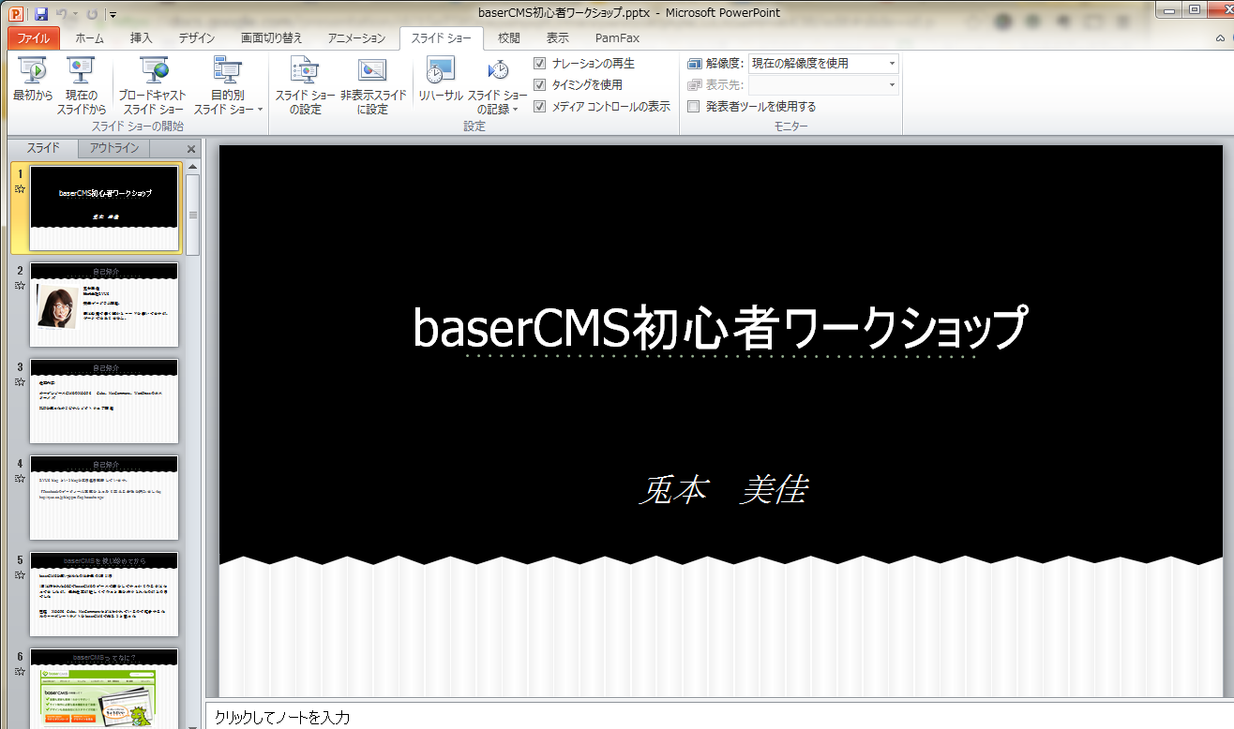Toggle タイミングを使用 (Use Timings) checkbox
The width and height of the screenshot is (1234, 729).
(x=539, y=85)
